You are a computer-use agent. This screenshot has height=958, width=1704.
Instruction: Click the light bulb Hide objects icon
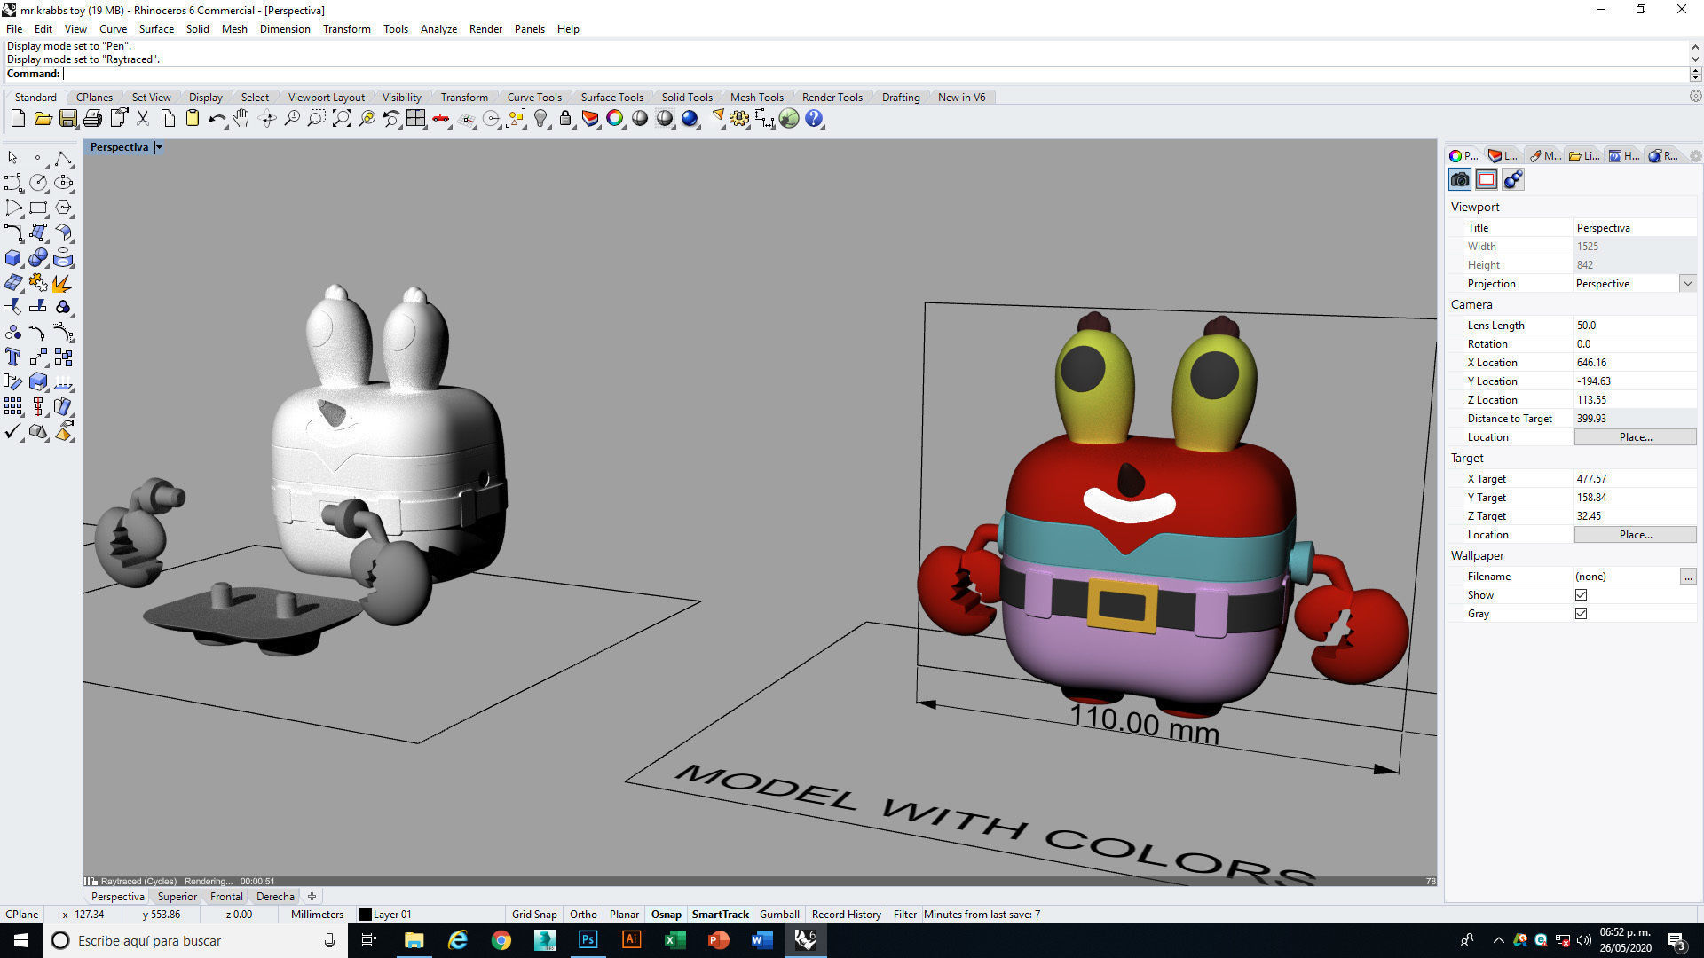point(540,118)
